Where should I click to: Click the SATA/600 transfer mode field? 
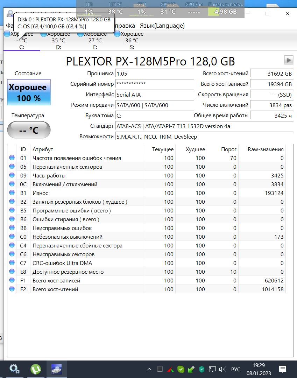pos(155,105)
